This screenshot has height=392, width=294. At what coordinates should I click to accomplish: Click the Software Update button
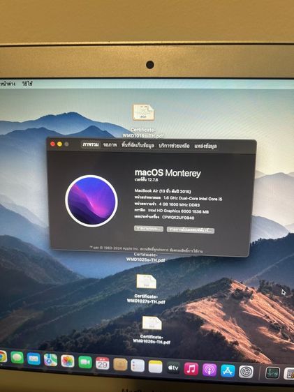(191, 229)
